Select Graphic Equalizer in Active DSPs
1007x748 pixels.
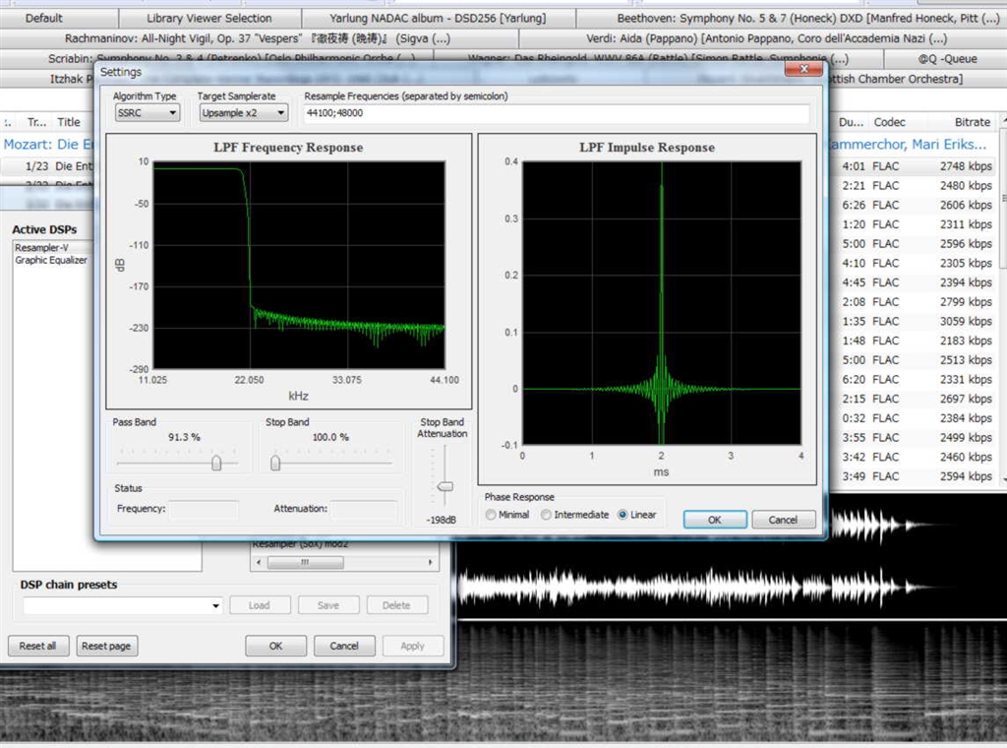pos(51,261)
